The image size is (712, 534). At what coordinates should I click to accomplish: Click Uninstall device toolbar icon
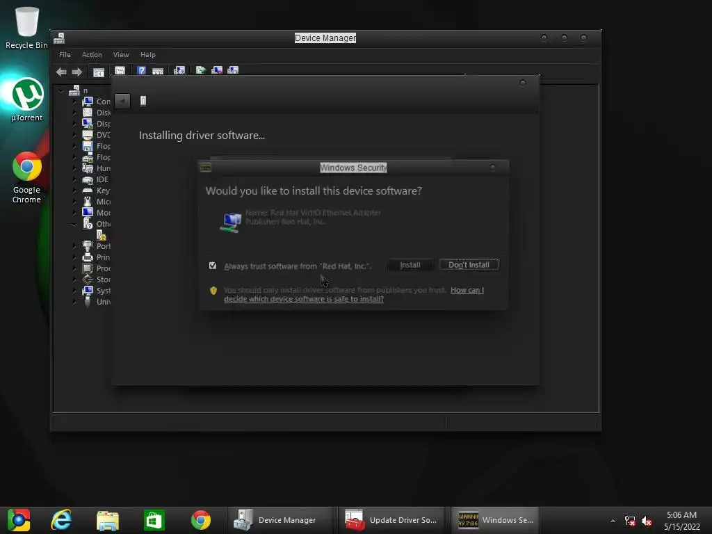coord(217,70)
